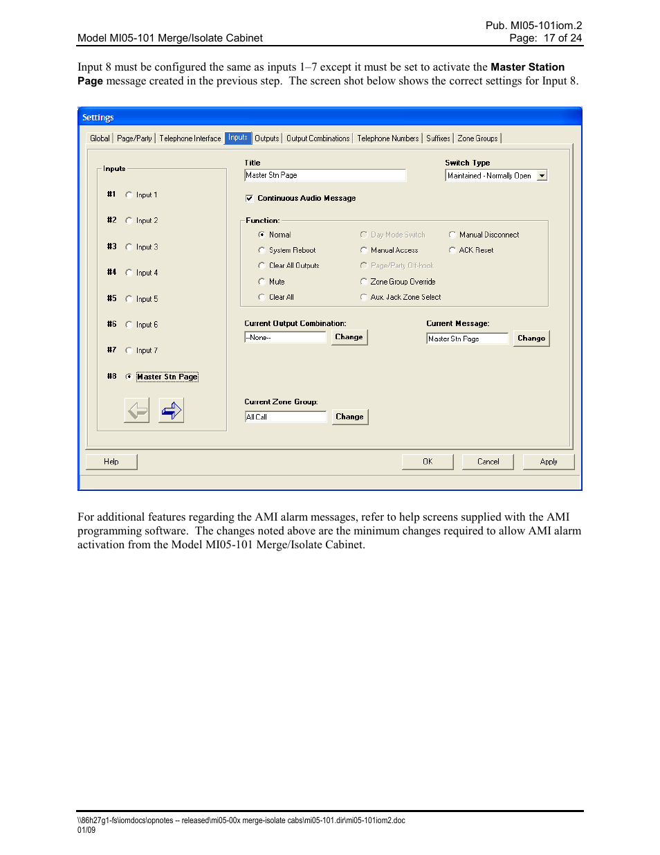The height and width of the screenshot is (855, 660).
Task: Click Change for Current Zone Group
Action: coord(349,417)
